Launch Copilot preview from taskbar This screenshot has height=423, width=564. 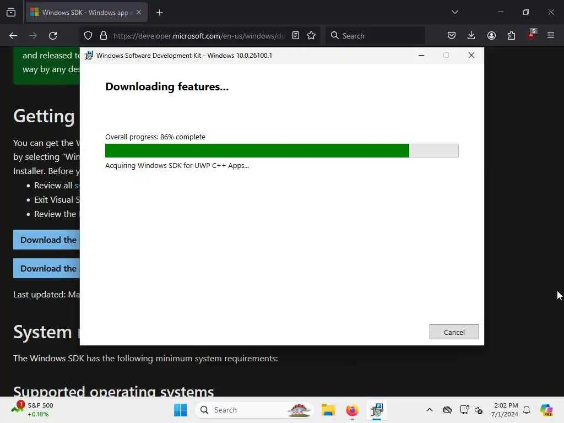pos(546,410)
